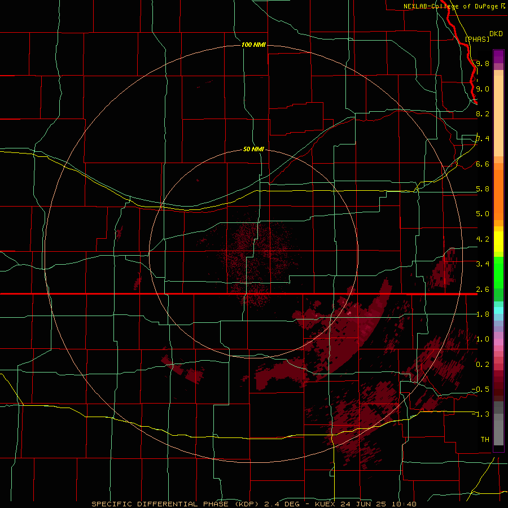Click the 5.0 value on the color scale

(483, 214)
